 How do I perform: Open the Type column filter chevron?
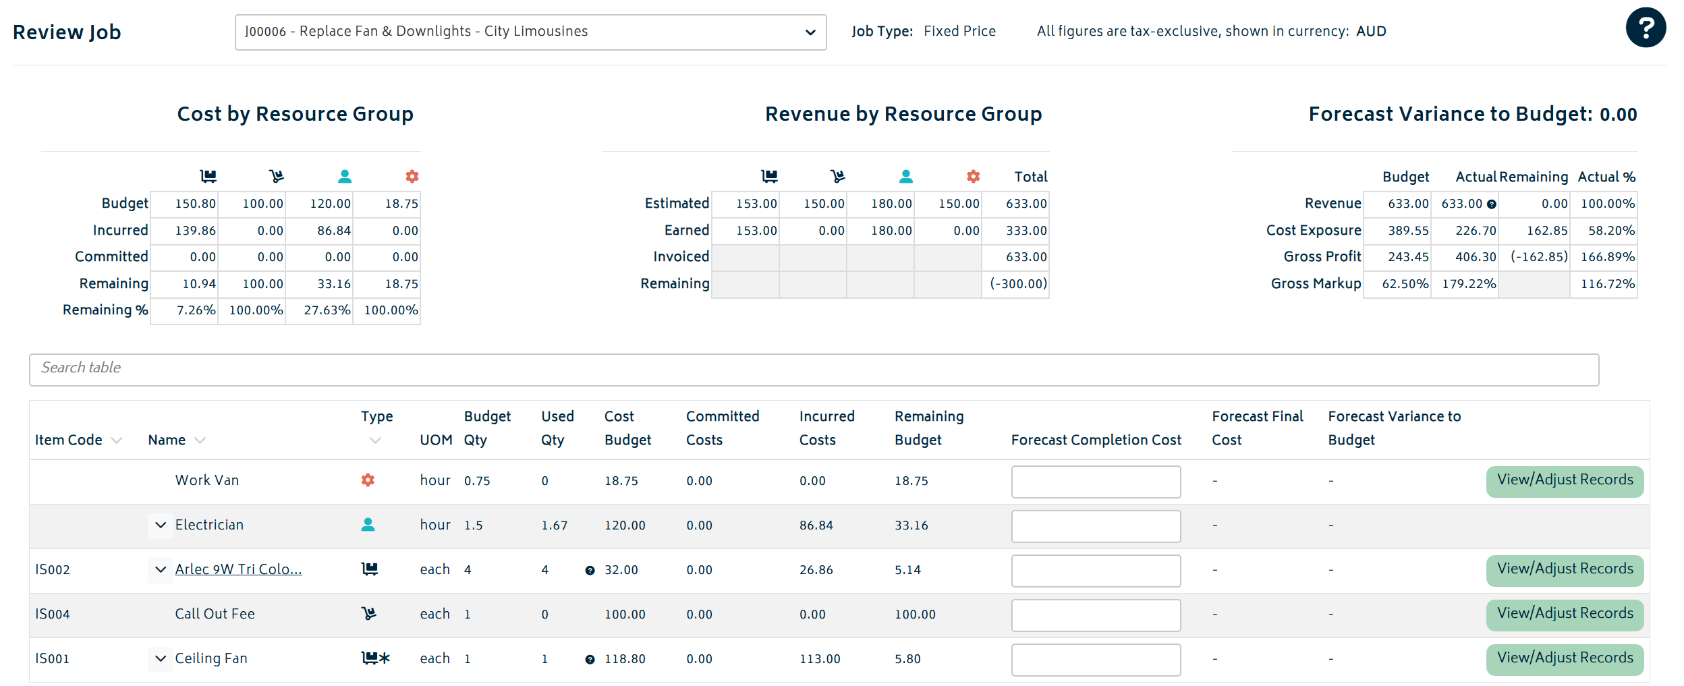[x=375, y=440]
